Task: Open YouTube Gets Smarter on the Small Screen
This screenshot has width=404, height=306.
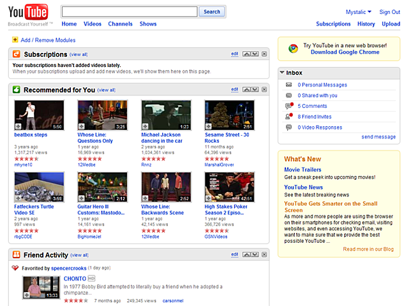Action: click(331, 207)
